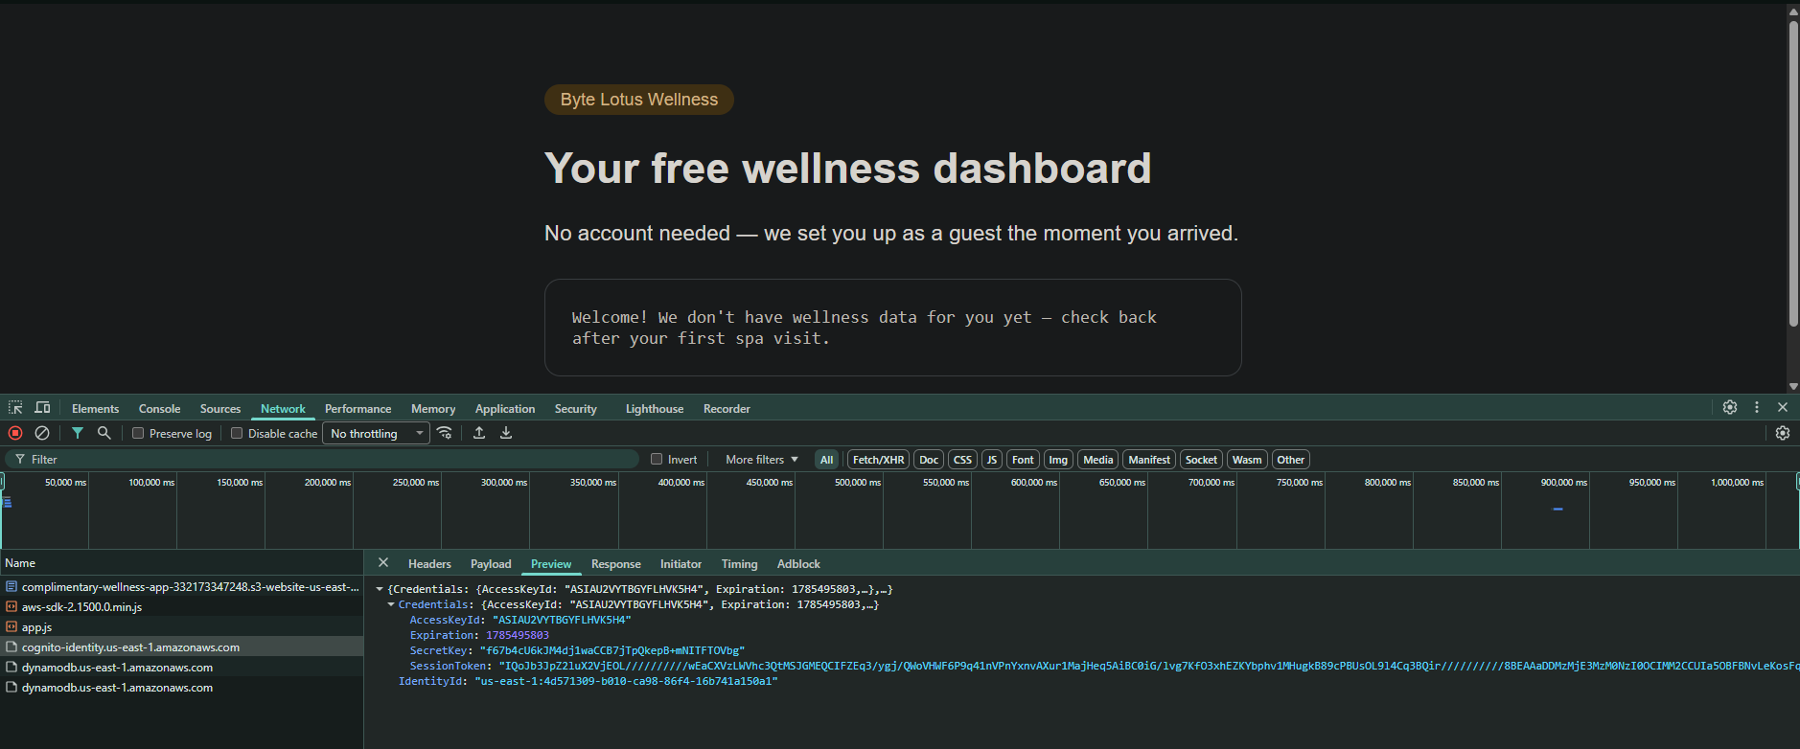Viewport: 1800px width, 749px height.
Task: Toggle the device toolbar icon
Action: click(42, 407)
